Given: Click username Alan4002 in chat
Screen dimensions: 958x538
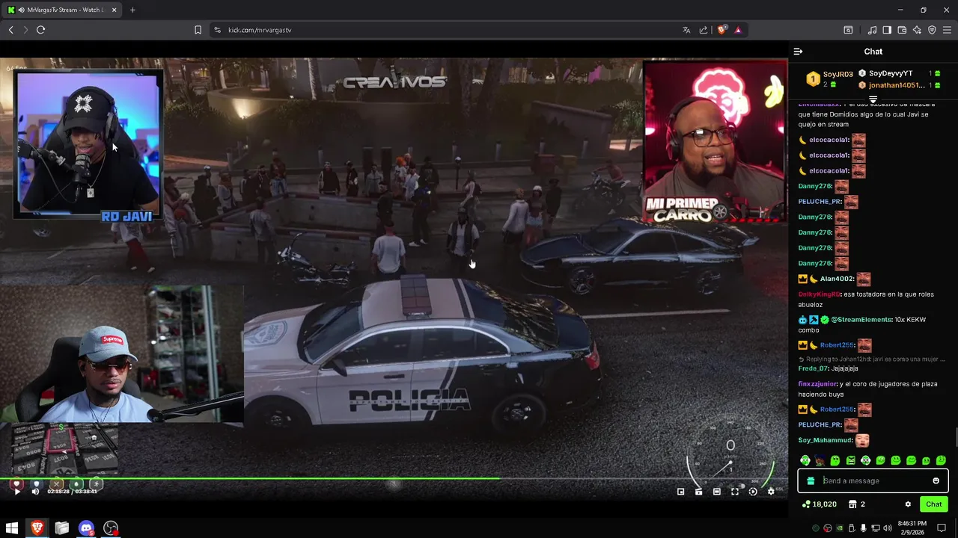Looking at the screenshot, I should (x=838, y=279).
